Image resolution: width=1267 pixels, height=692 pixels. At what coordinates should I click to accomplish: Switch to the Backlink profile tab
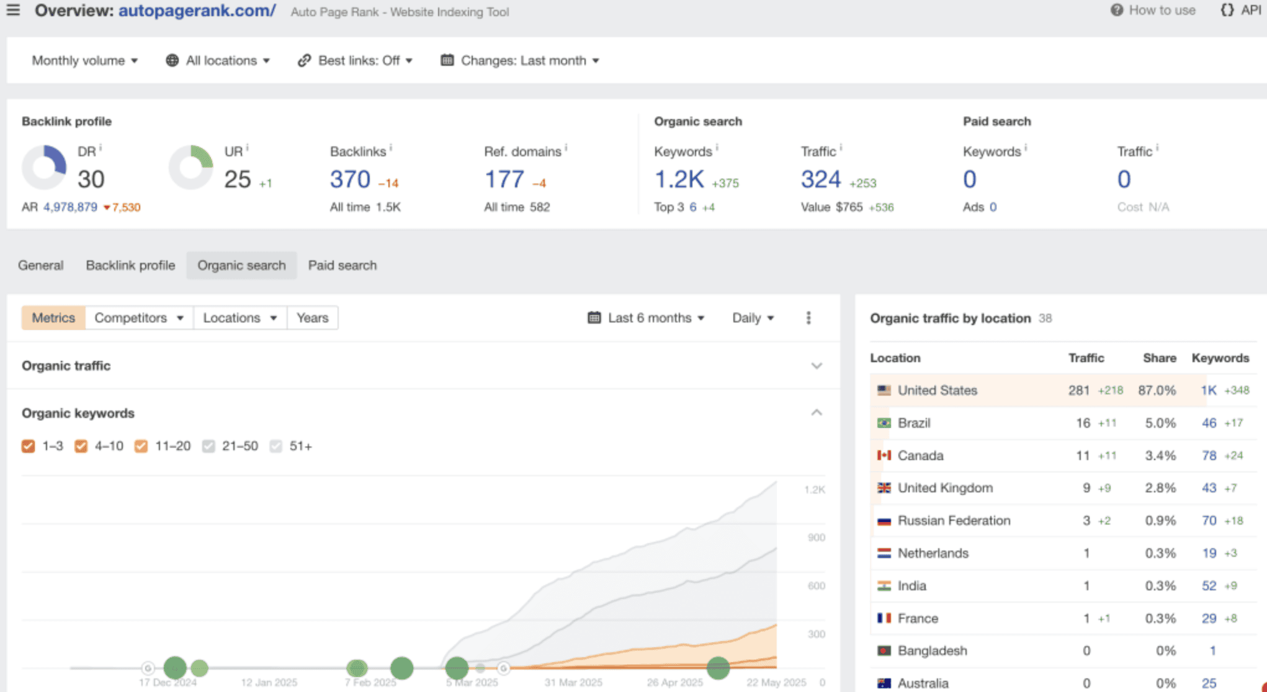coord(130,265)
